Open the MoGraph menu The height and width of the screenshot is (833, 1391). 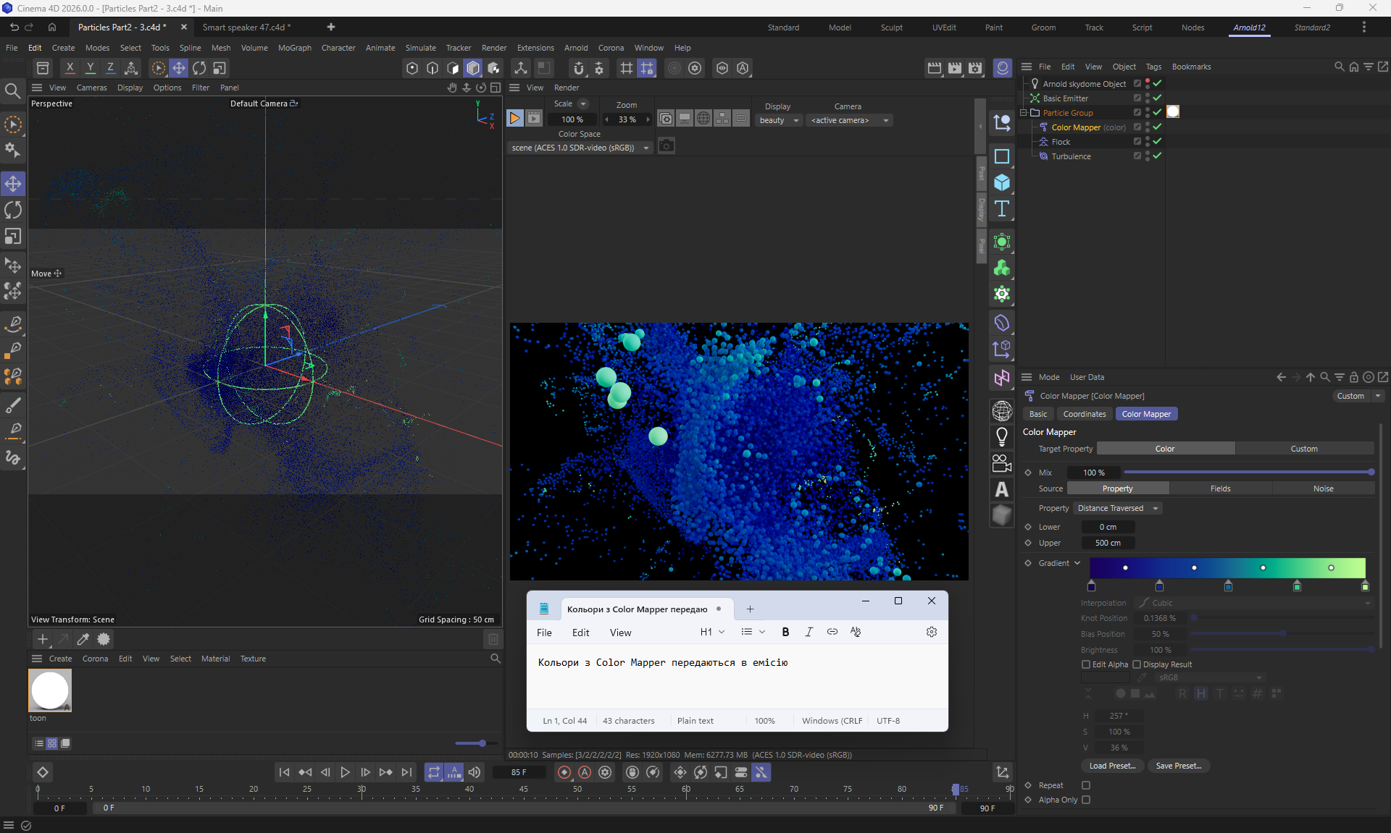pyautogui.click(x=294, y=48)
